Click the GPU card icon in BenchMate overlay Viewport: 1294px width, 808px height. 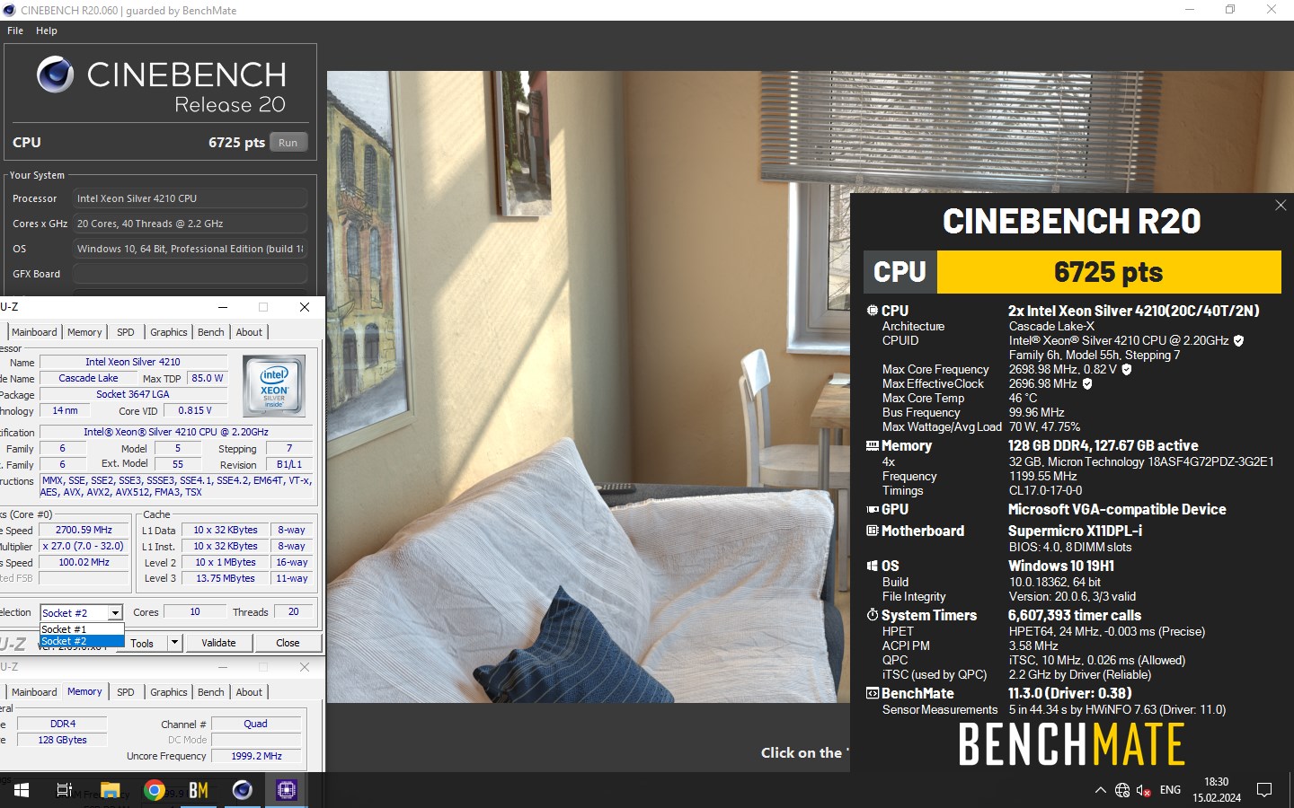(x=872, y=509)
